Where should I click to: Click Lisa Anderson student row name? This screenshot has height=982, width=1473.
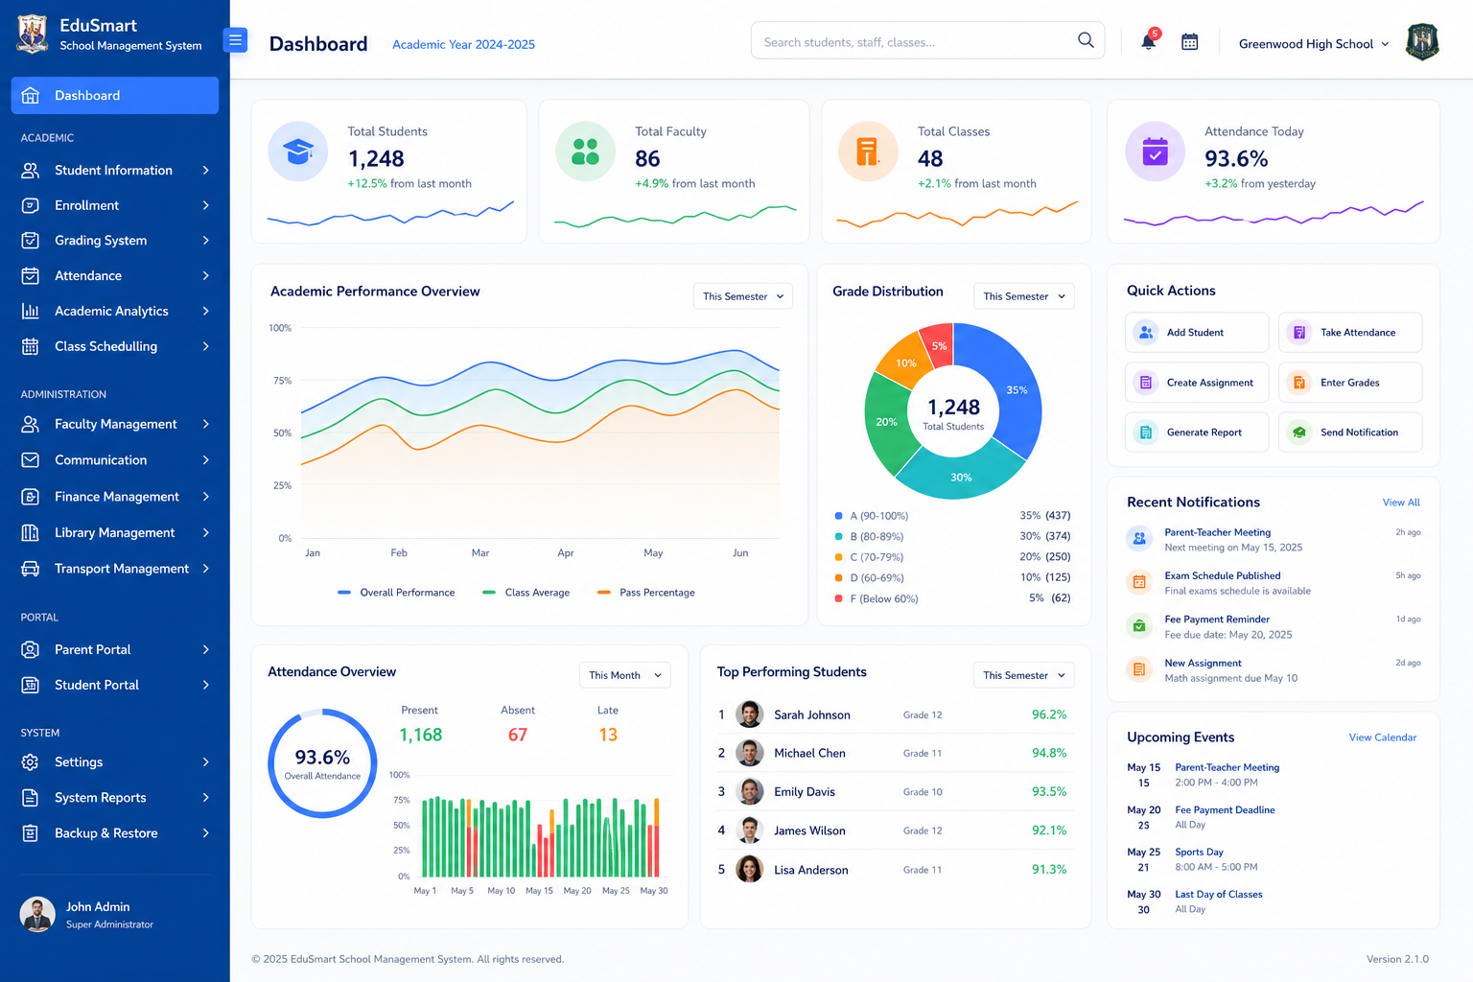811,871
